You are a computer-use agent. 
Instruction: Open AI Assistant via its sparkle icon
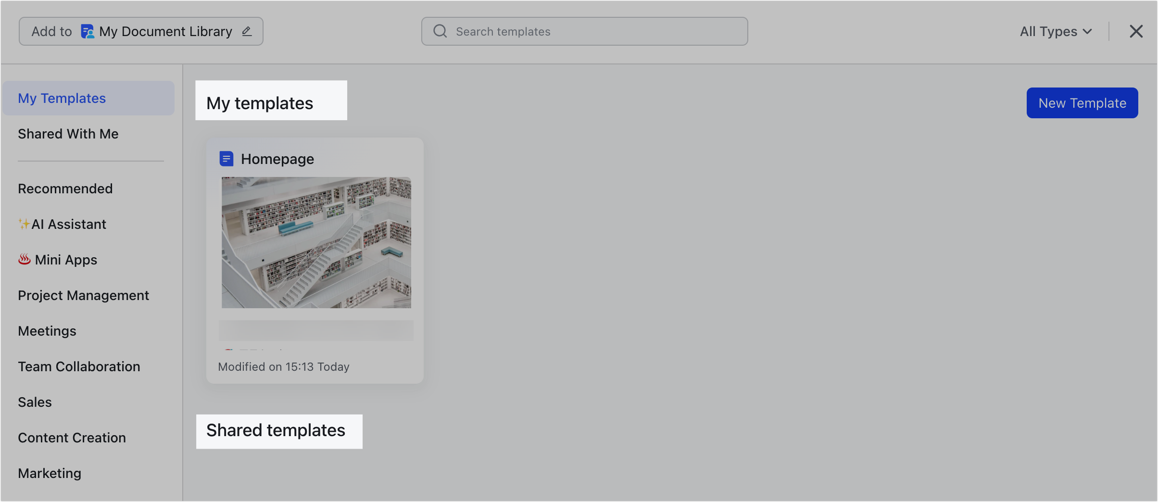coord(25,224)
